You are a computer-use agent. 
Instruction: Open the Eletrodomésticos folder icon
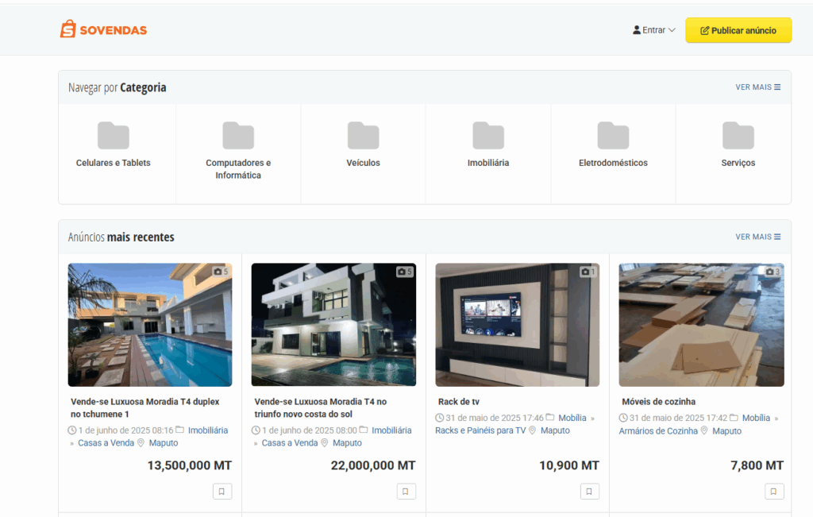pos(613,136)
